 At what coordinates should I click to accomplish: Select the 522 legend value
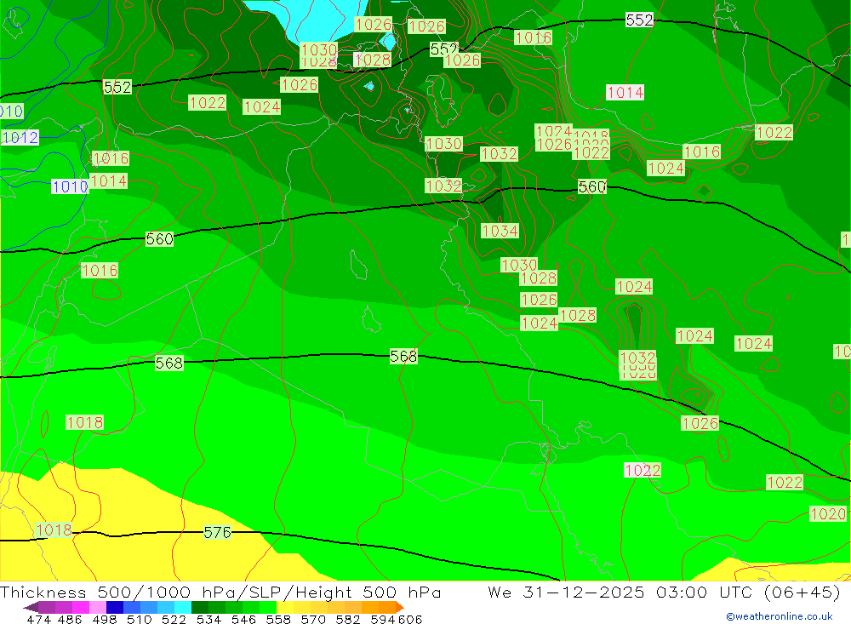tap(174, 619)
